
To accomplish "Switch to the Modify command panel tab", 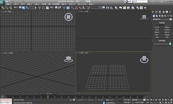I will [x=156, y=12].
